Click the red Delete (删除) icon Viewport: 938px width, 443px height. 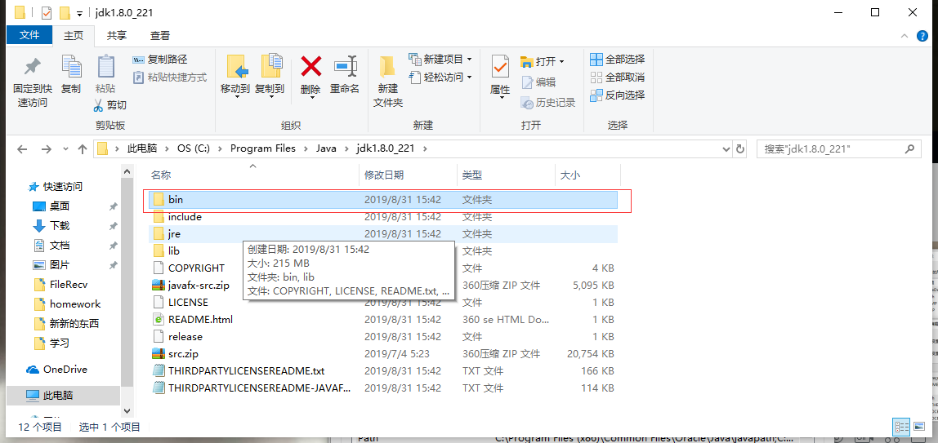pos(311,66)
